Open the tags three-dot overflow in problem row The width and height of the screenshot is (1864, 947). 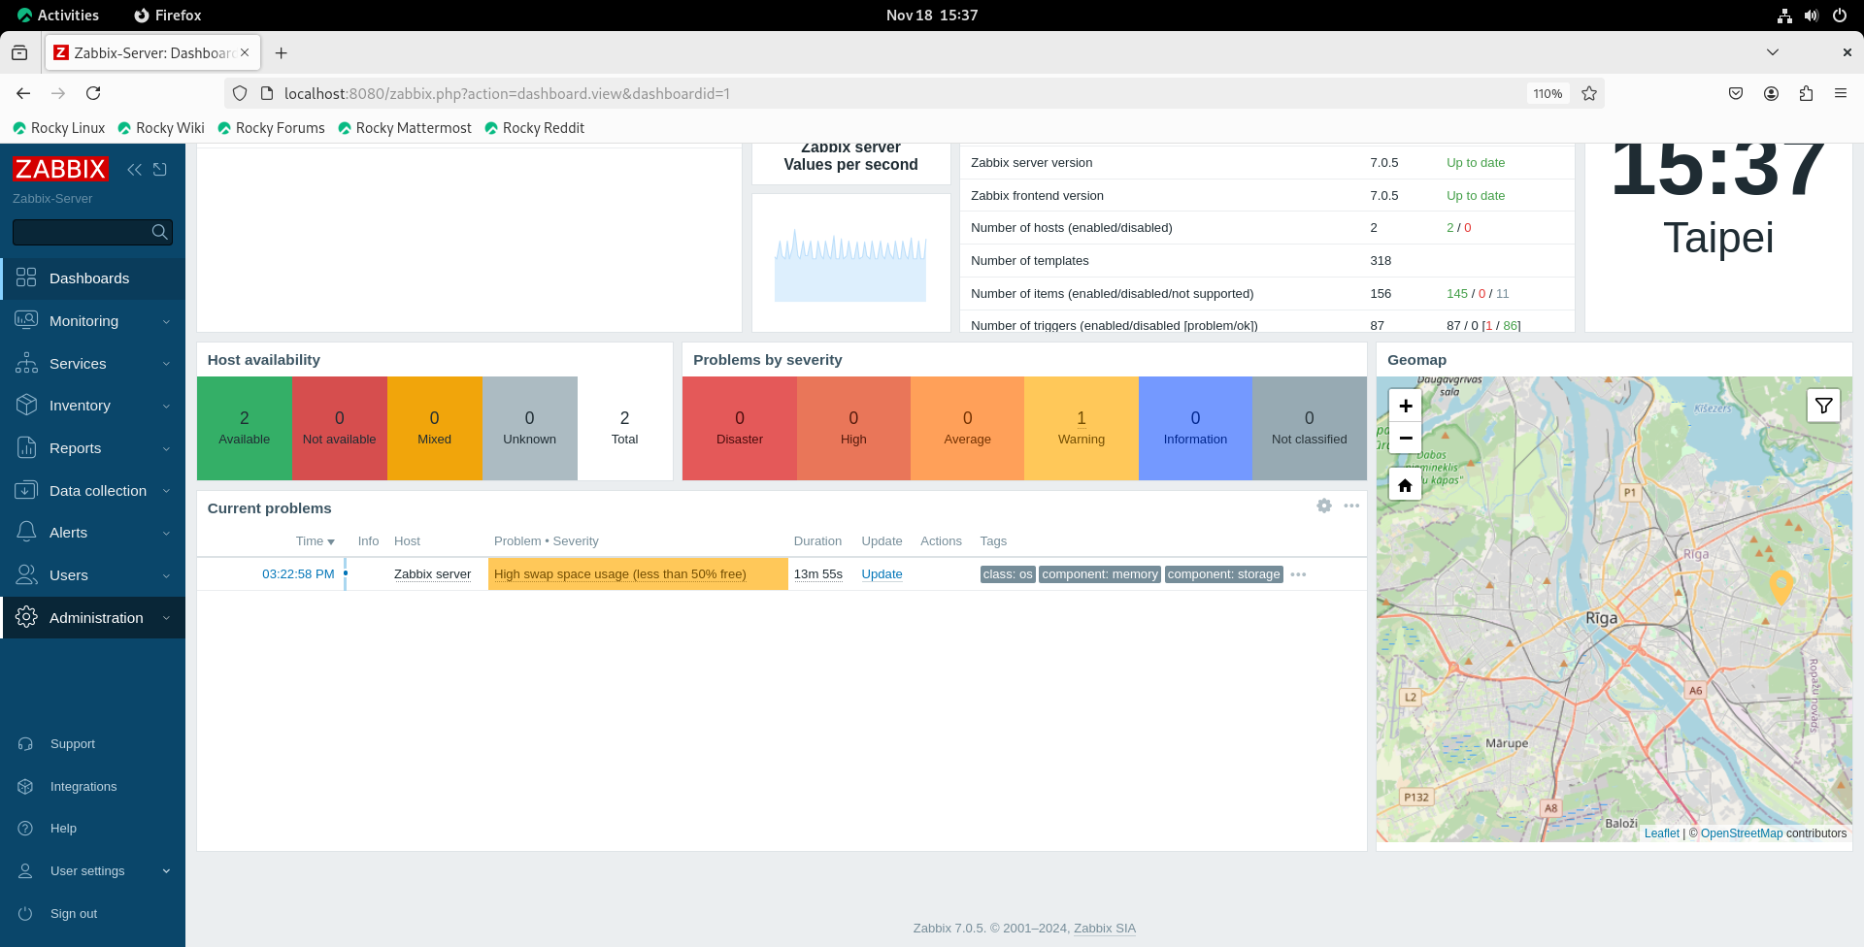coord(1298,574)
